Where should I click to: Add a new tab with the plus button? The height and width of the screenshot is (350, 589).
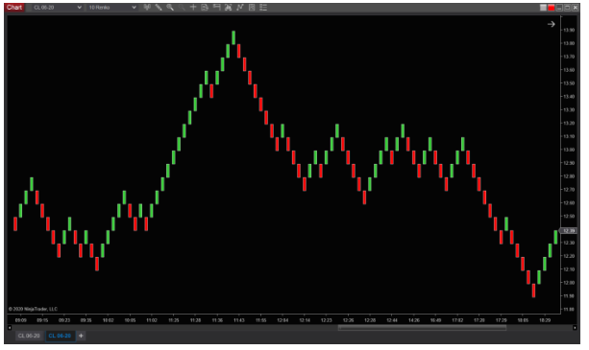point(81,336)
